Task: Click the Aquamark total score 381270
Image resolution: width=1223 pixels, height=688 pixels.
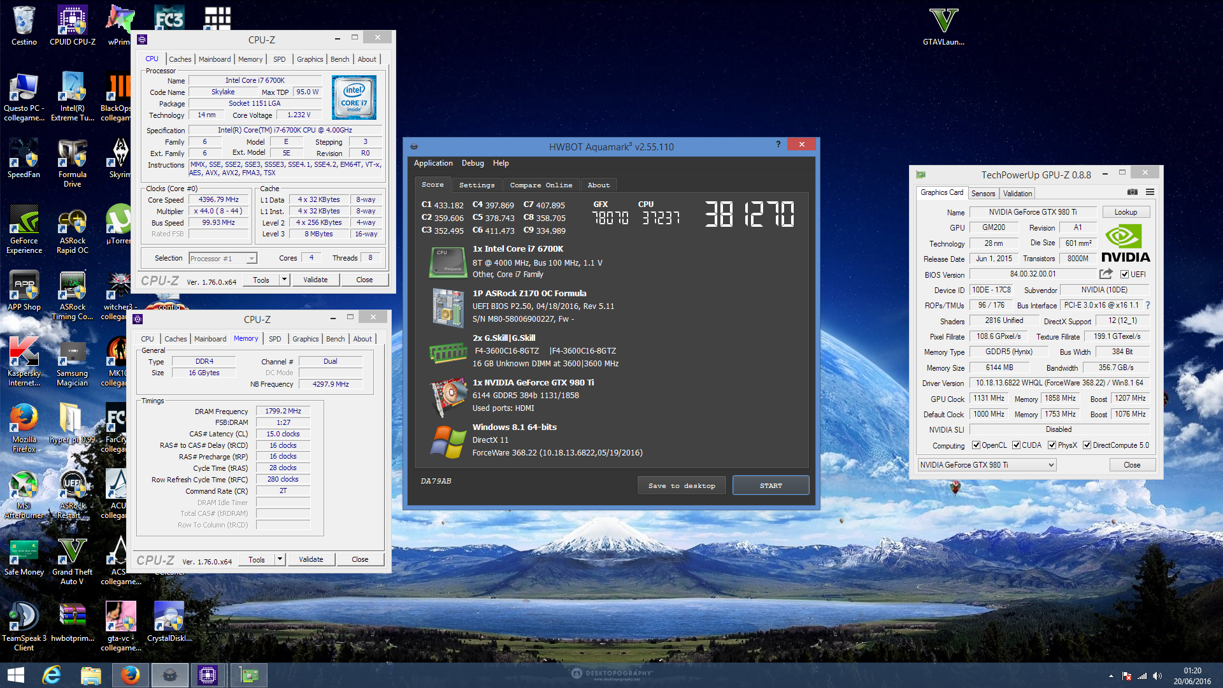Action: tap(750, 214)
